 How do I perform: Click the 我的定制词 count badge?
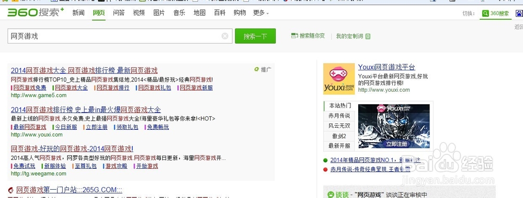368,36
